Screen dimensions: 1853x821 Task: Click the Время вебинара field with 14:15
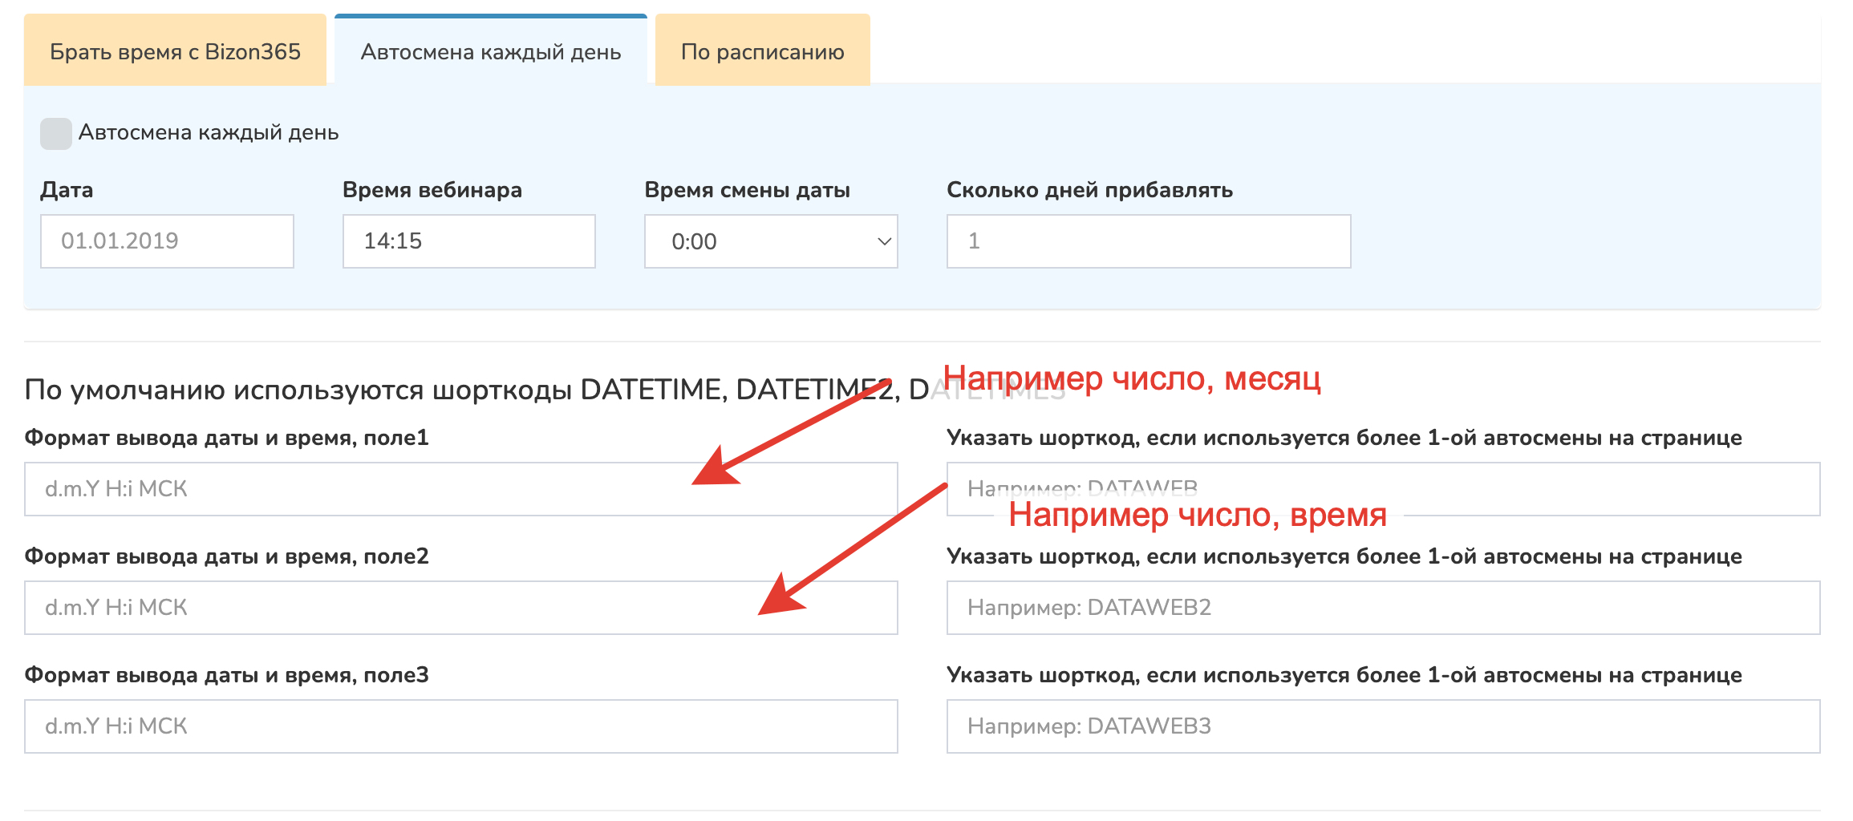point(468,241)
